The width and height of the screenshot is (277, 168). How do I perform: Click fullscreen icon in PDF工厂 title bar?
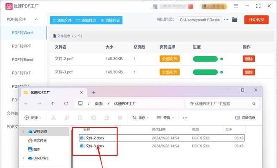[x=258, y=6]
